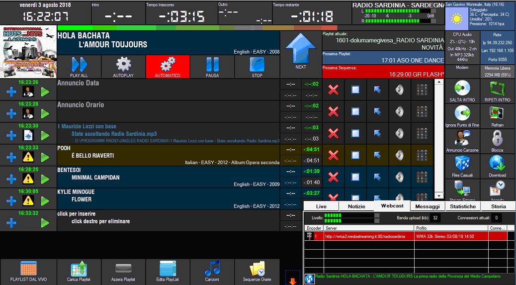Toggle square box on Maurizio Lozzi row
The height and width of the screenshot is (285, 516).
point(355,133)
